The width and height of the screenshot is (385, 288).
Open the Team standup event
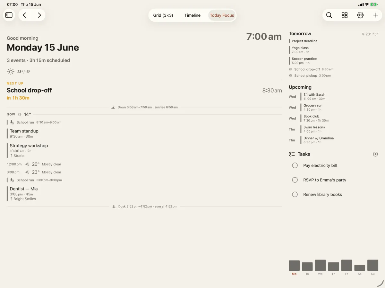24,133
